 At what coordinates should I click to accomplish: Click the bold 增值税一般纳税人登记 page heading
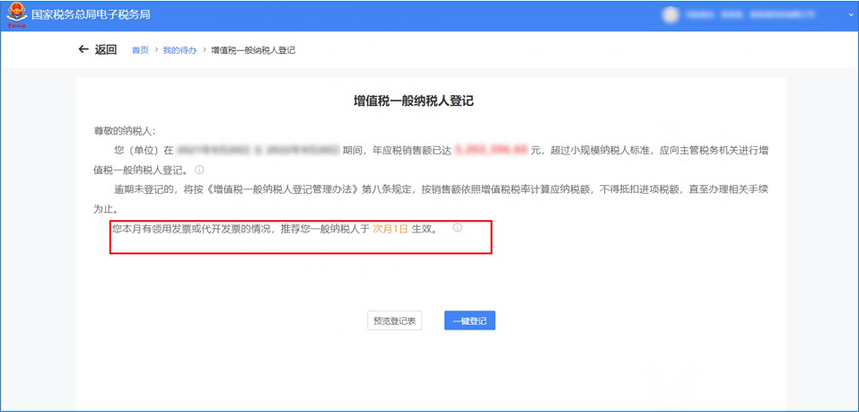point(413,101)
